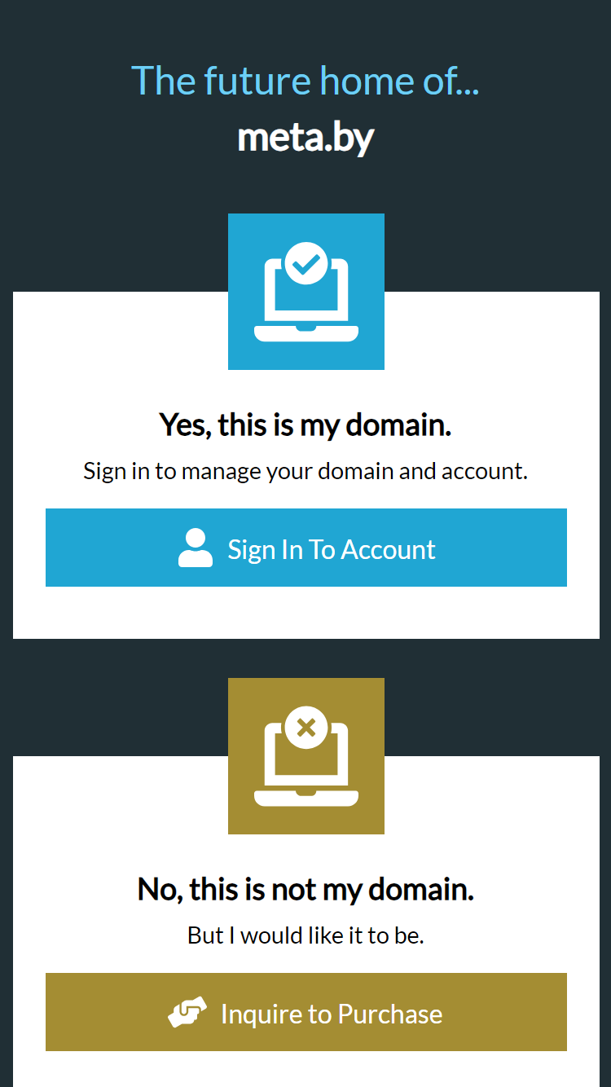Click the 'But I would like it to be.' text
Image resolution: width=611 pixels, height=1087 pixels.
tap(305, 935)
